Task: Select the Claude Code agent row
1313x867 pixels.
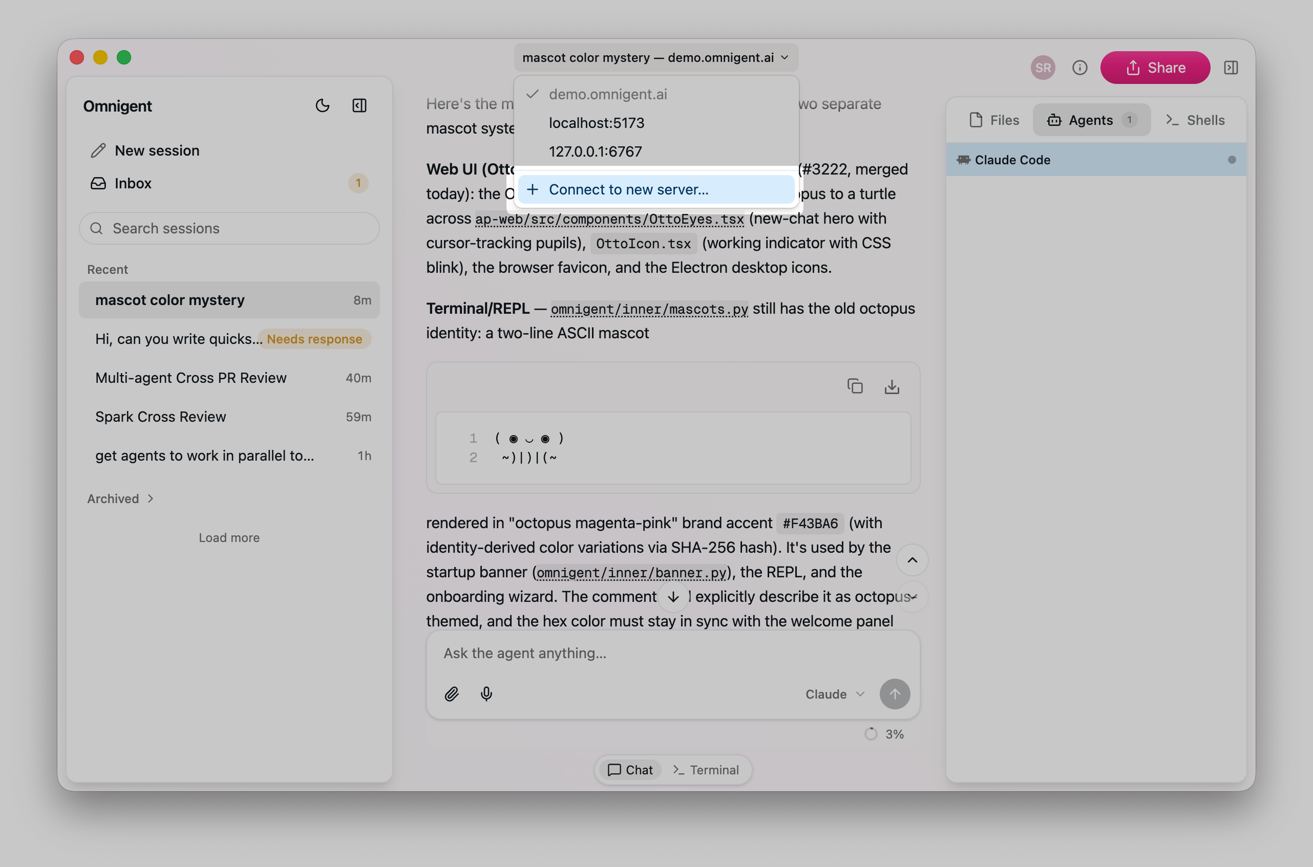Action: (x=1096, y=160)
